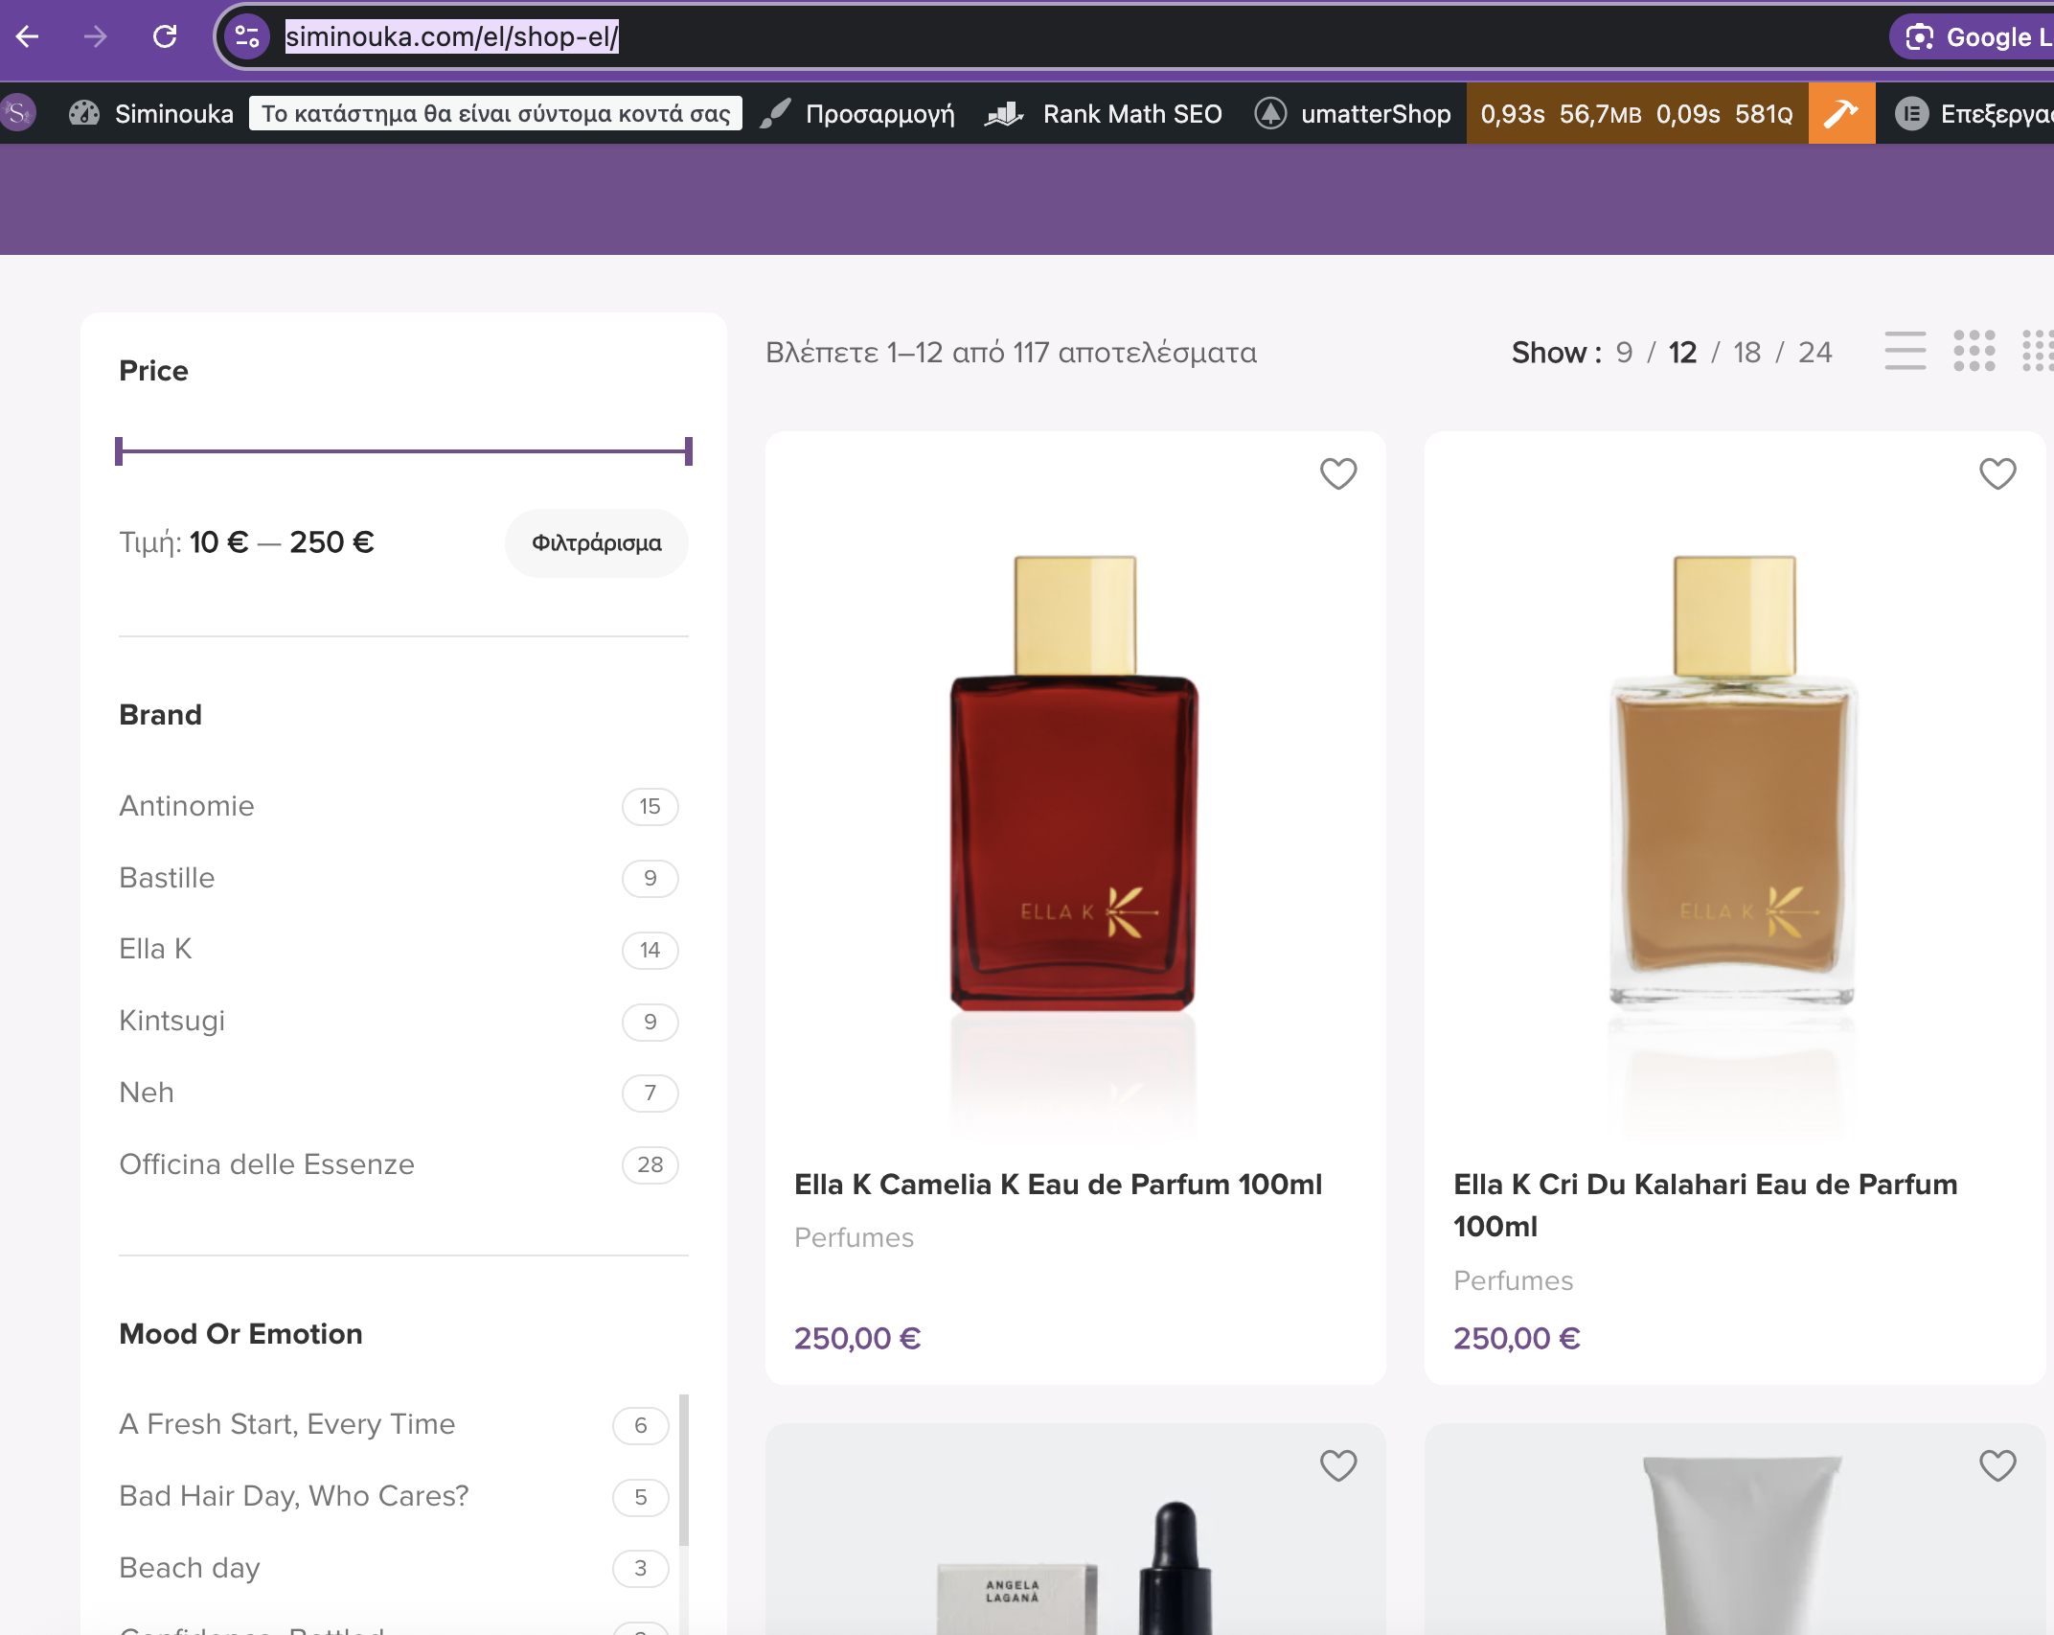Screen dimensions: 2054x1635
Task: Add Ella K Camelia K to wishlist heart
Action: pos(1338,473)
